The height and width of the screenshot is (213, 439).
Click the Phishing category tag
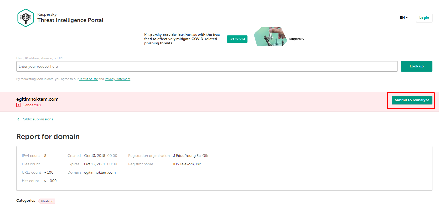point(47,201)
